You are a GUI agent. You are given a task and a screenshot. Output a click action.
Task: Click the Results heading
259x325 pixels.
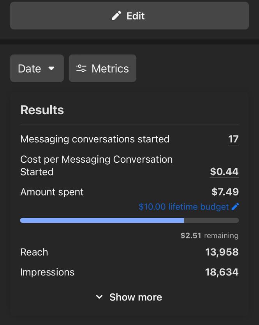[x=42, y=110]
